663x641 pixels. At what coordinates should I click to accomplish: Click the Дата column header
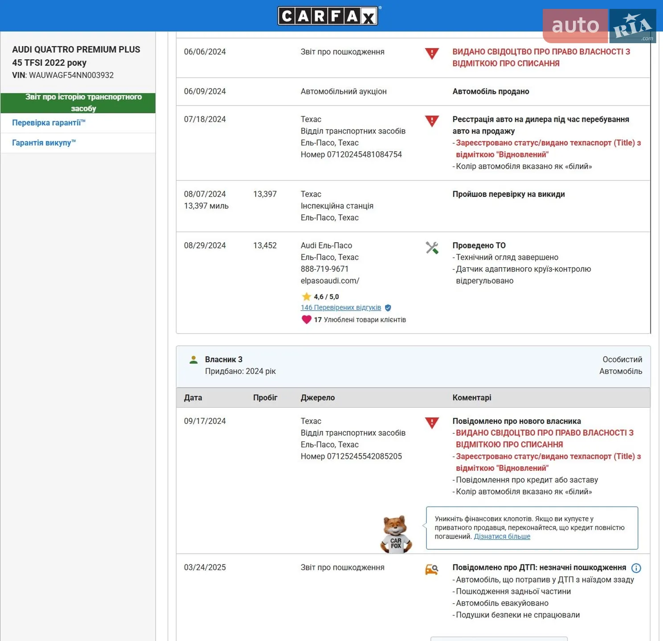(x=193, y=398)
